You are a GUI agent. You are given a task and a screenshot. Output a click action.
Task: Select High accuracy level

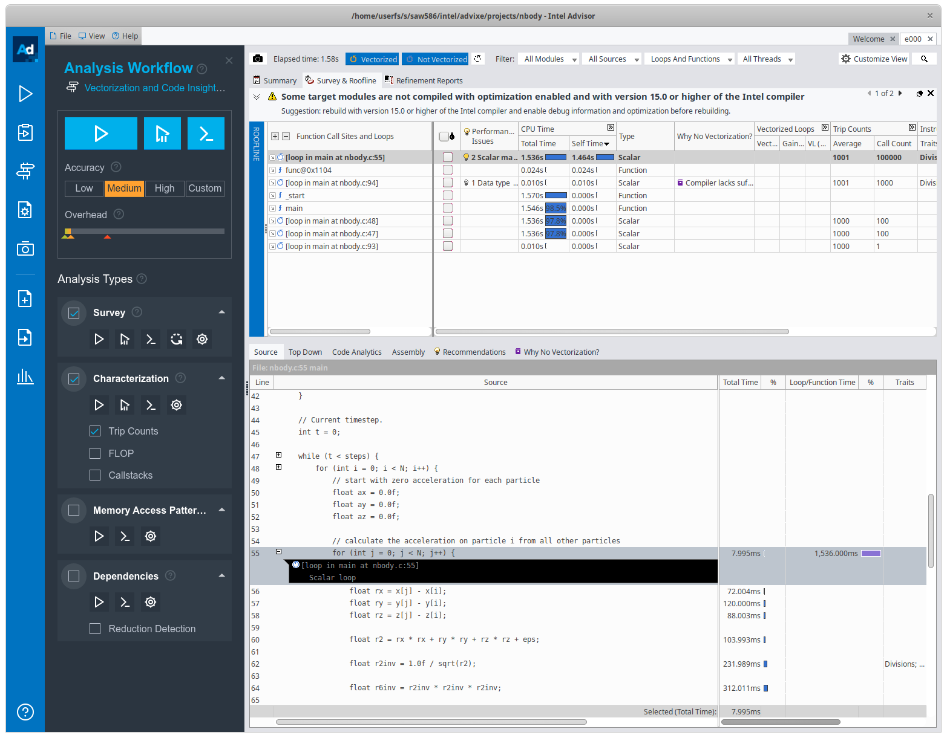(165, 189)
